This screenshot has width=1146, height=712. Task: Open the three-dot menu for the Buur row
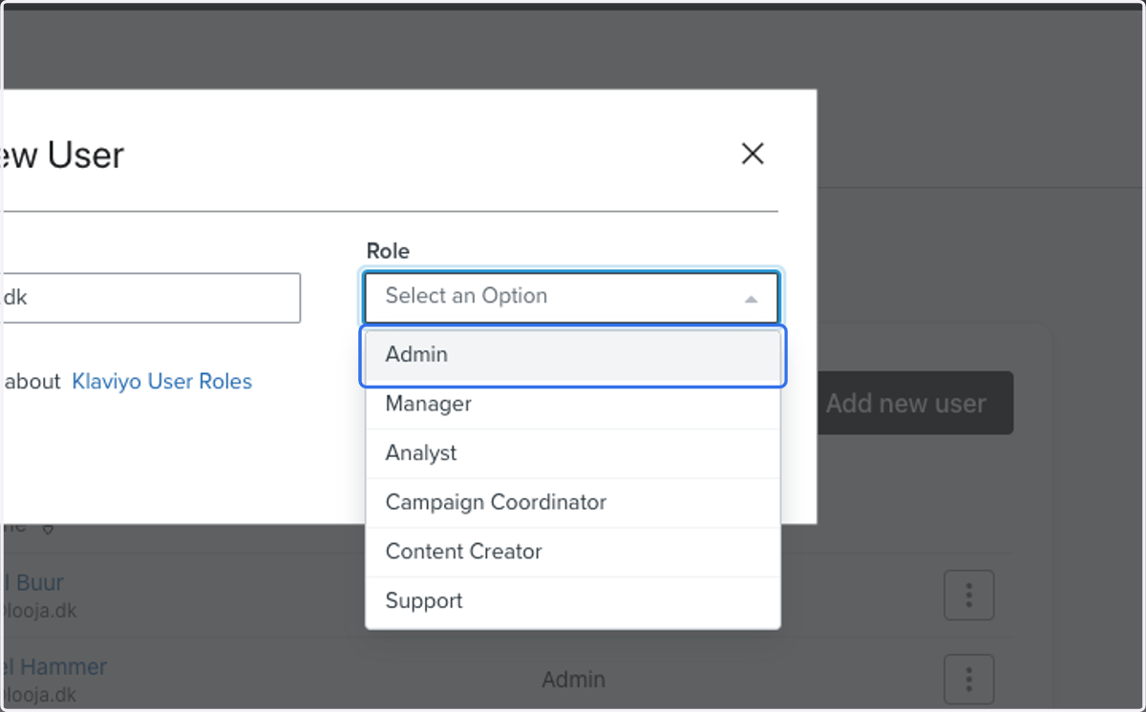pos(968,596)
